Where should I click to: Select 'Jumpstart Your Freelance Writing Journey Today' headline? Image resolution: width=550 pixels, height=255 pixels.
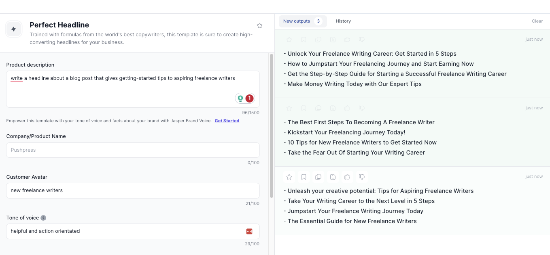pyautogui.click(x=353, y=211)
